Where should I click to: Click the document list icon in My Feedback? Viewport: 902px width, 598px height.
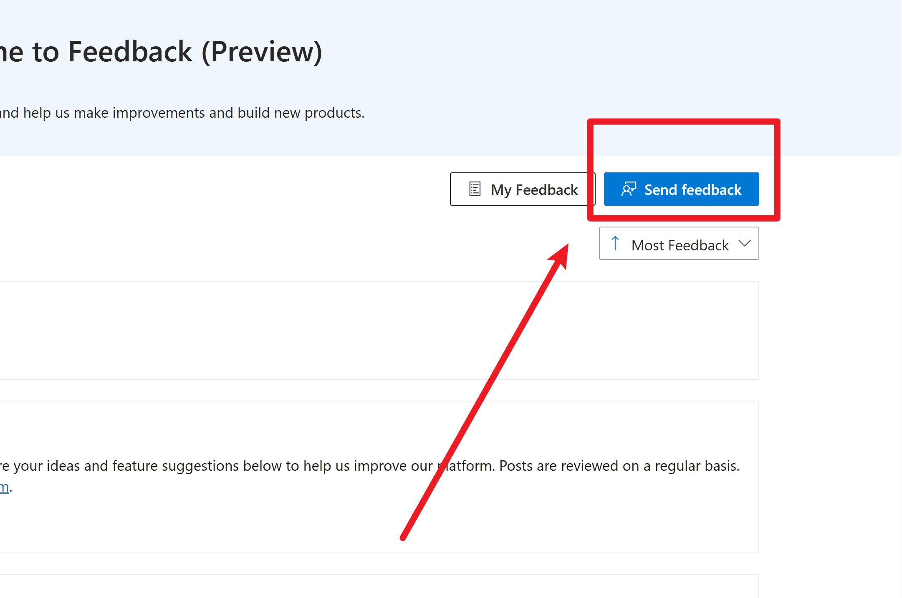[475, 189]
